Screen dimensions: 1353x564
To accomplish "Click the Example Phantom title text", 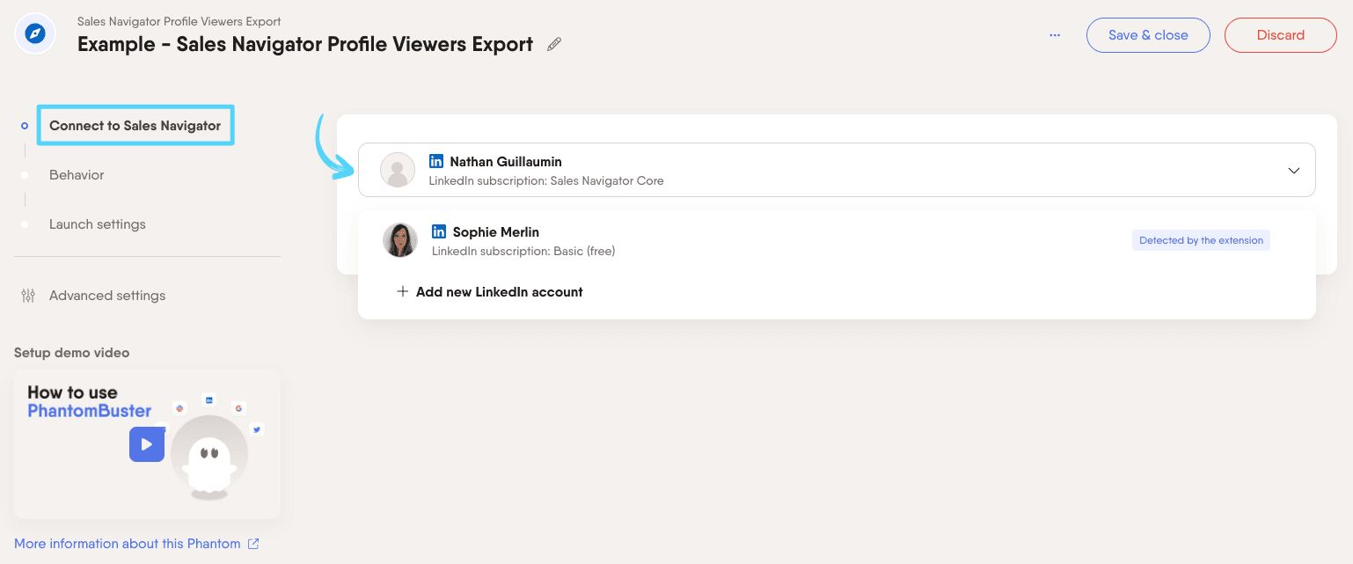I will pos(305,44).
